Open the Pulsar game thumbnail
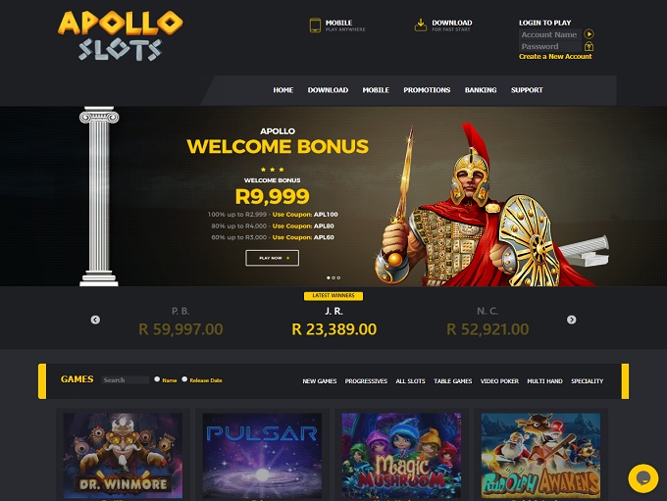This screenshot has height=501, width=667. 262,455
